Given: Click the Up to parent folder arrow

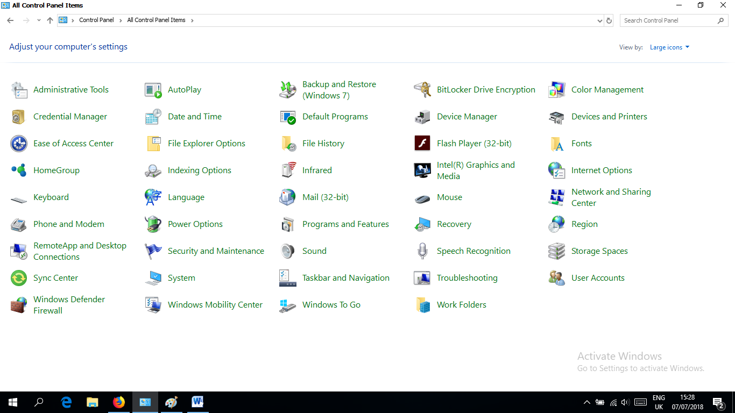Looking at the screenshot, I should [50, 20].
